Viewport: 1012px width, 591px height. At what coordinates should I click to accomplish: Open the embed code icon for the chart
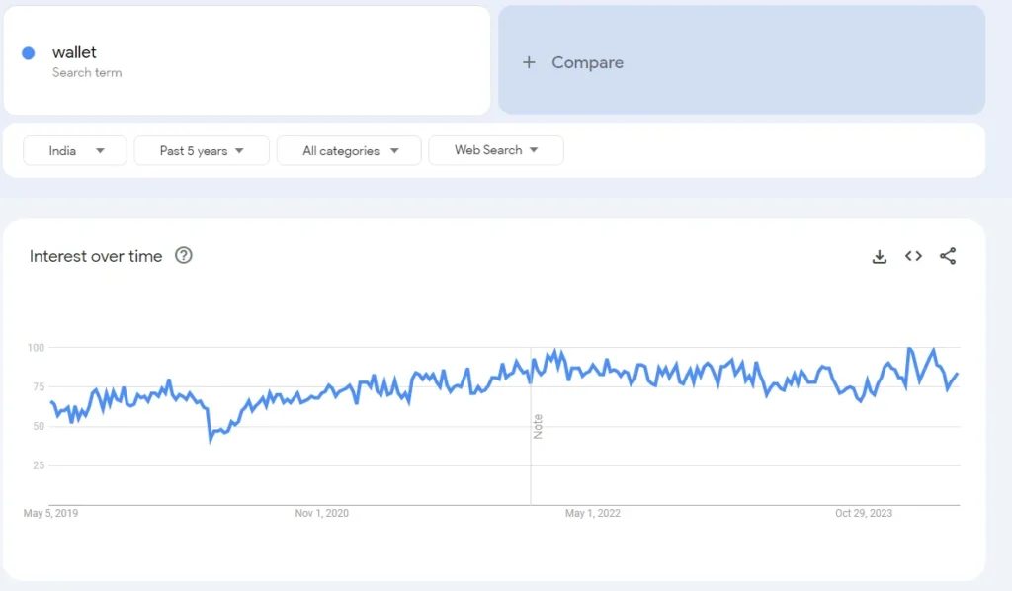[x=912, y=256]
